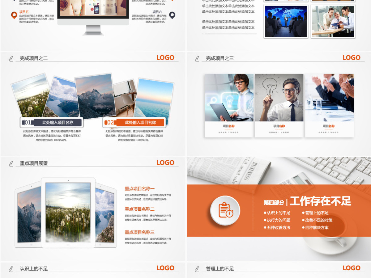Click 项目名称 under the laptop man photo

229,126
